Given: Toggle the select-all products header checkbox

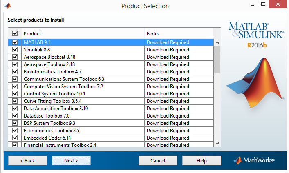Looking at the screenshot, I should [15, 33].
